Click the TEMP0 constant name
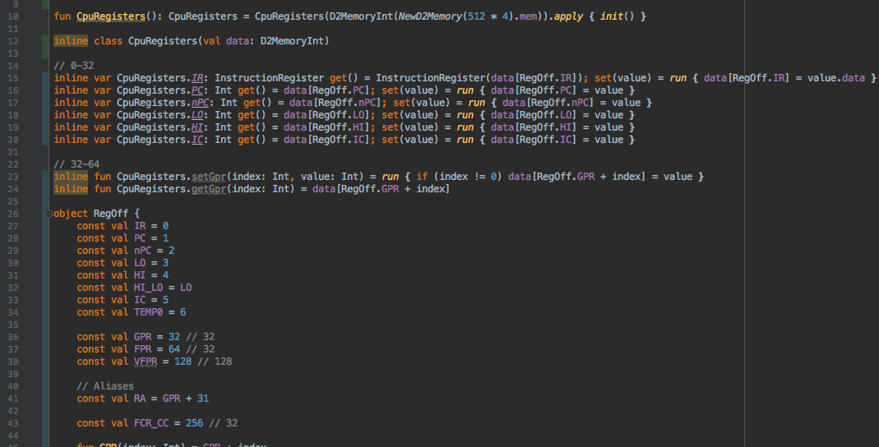Image resolution: width=879 pixels, height=447 pixels. [150, 312]
